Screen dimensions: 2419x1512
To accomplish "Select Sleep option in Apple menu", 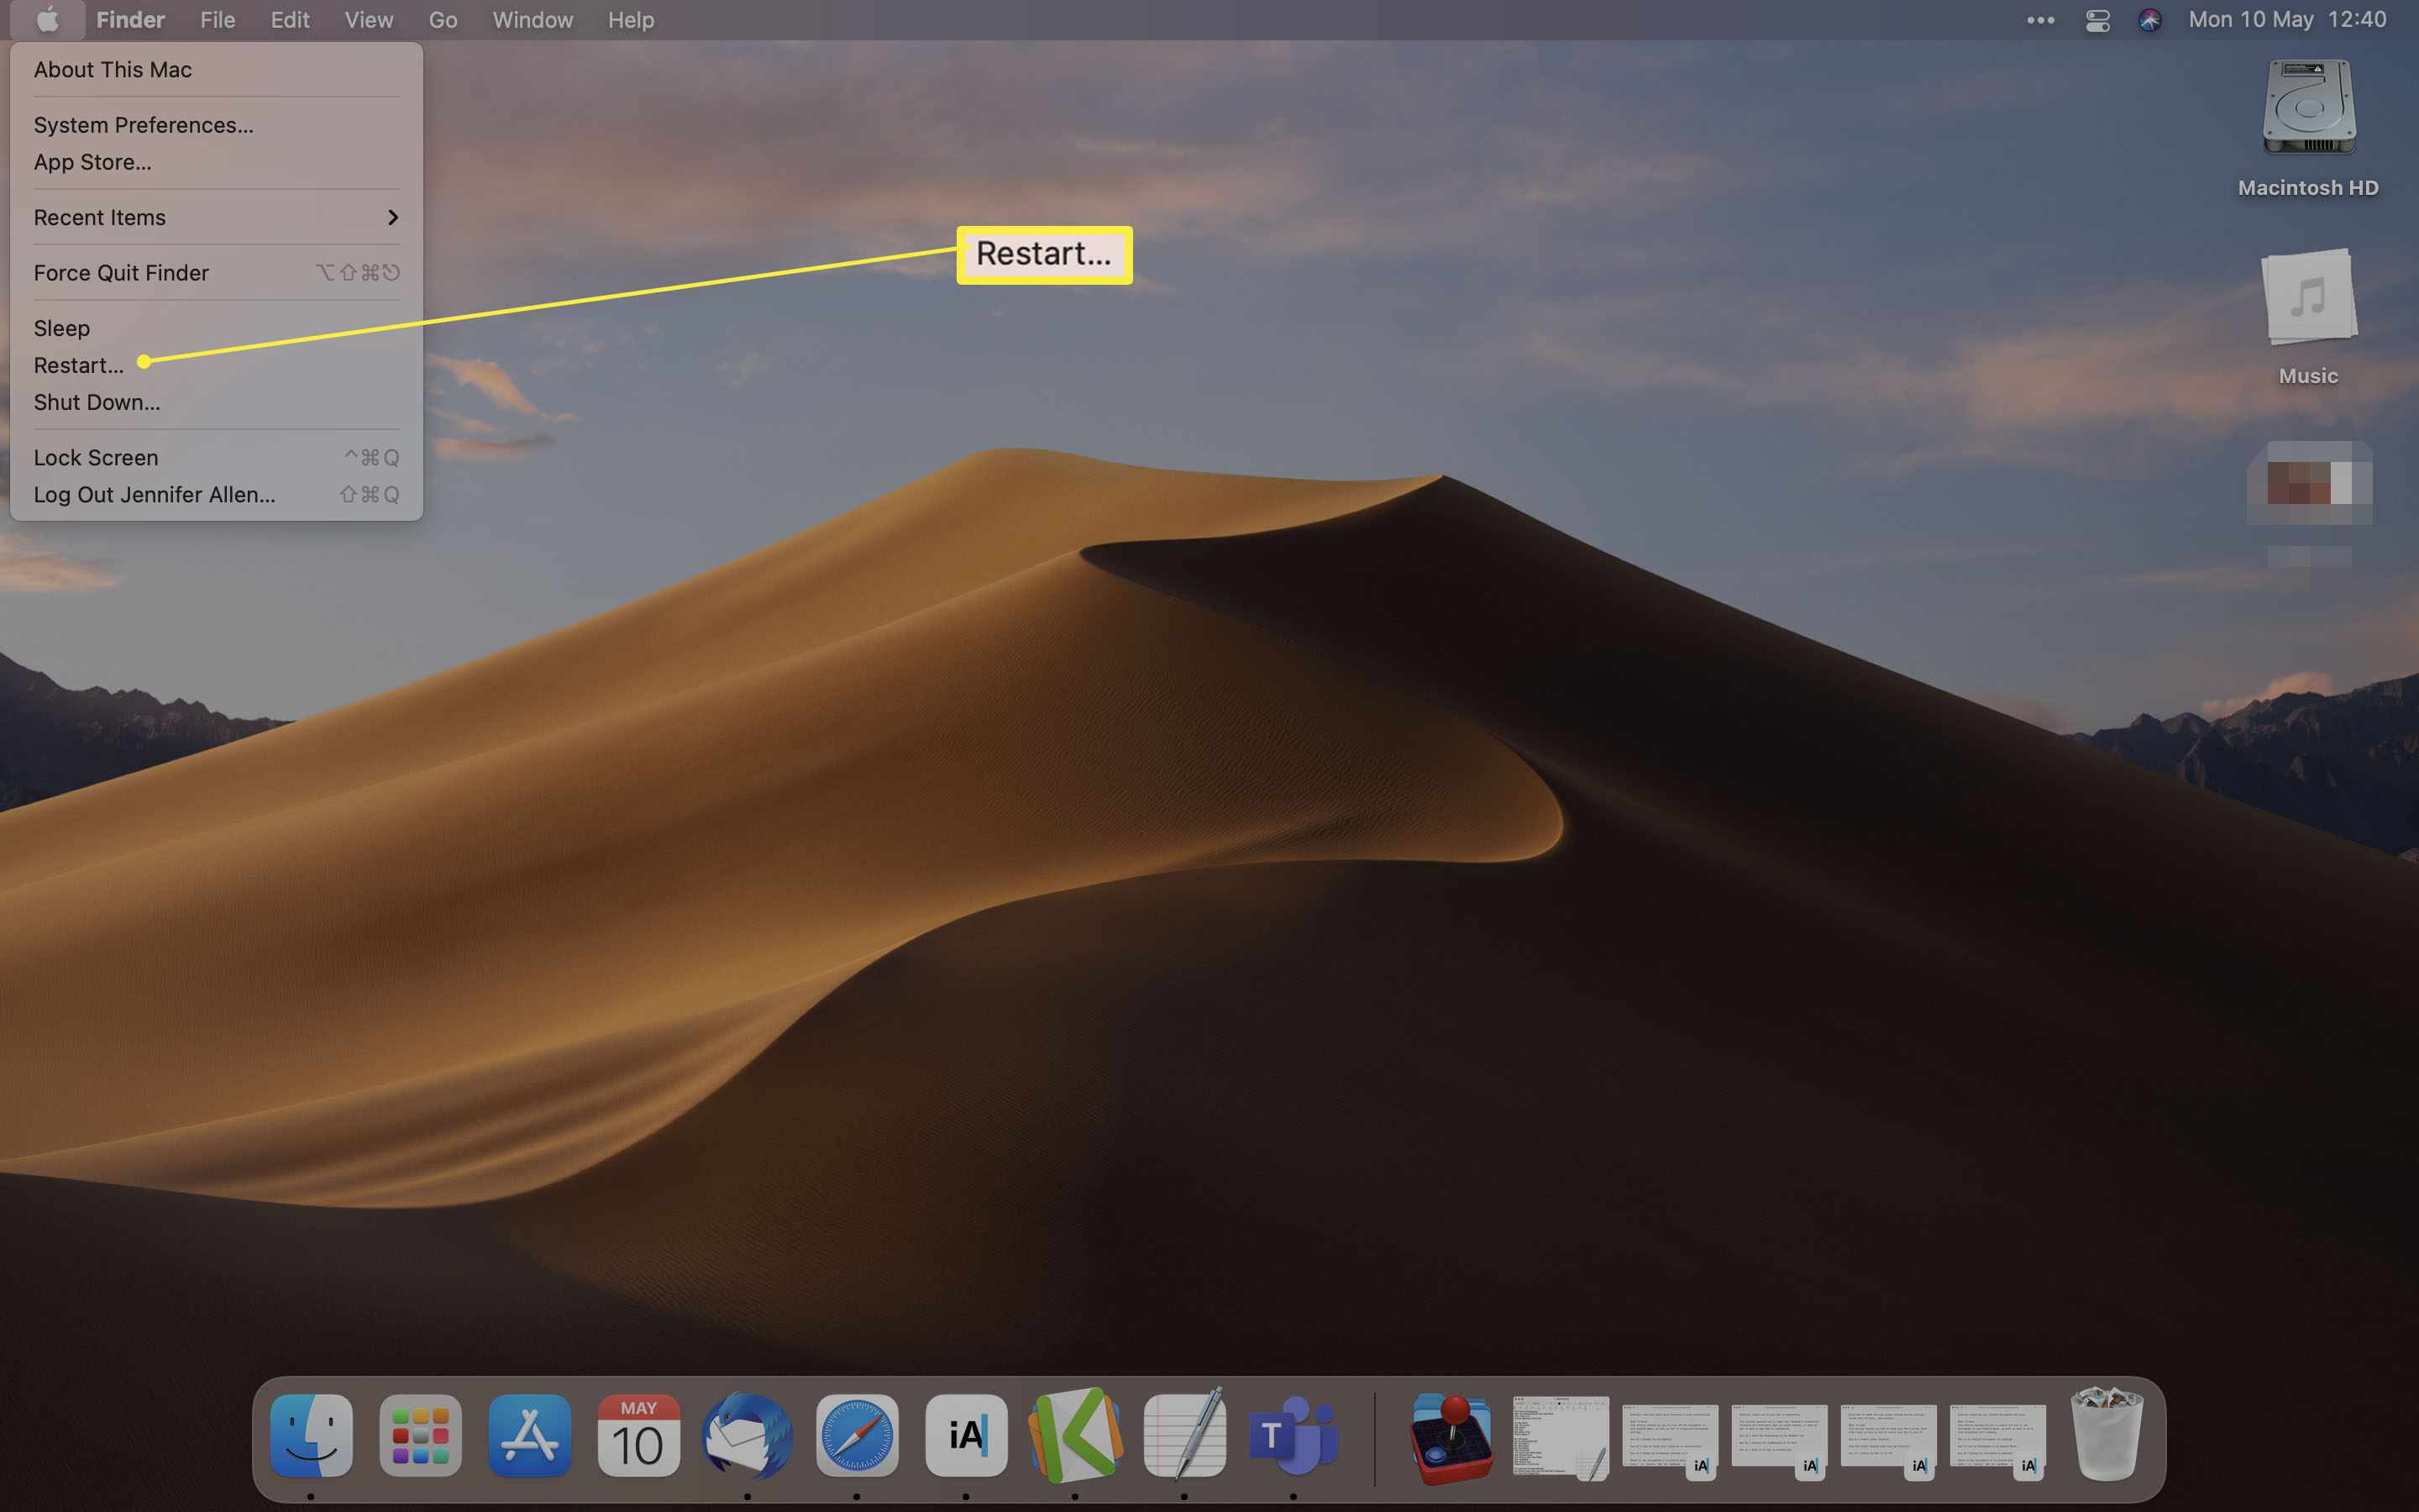I will [x=61, y=328].
